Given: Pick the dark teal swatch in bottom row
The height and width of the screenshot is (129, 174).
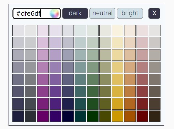Looking at the screenshot, I should (x=80, y=116).
